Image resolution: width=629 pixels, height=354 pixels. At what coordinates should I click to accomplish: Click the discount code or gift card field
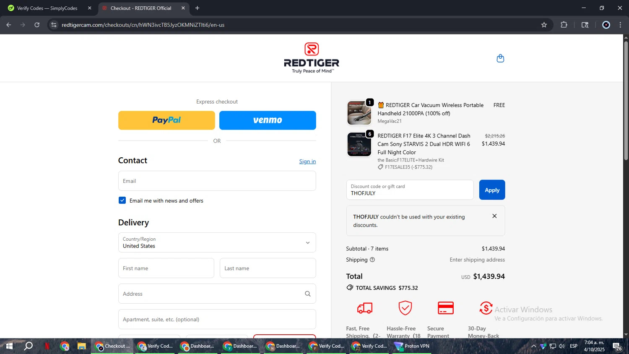tap(410, 190)
